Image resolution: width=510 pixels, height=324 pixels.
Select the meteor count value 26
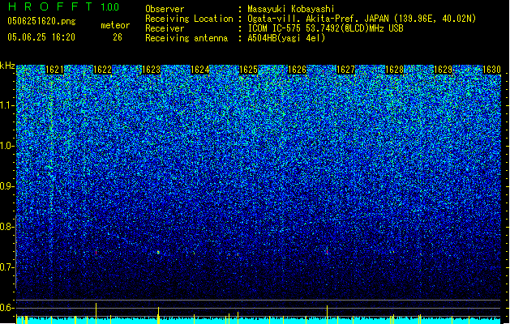tap(118, 37)
